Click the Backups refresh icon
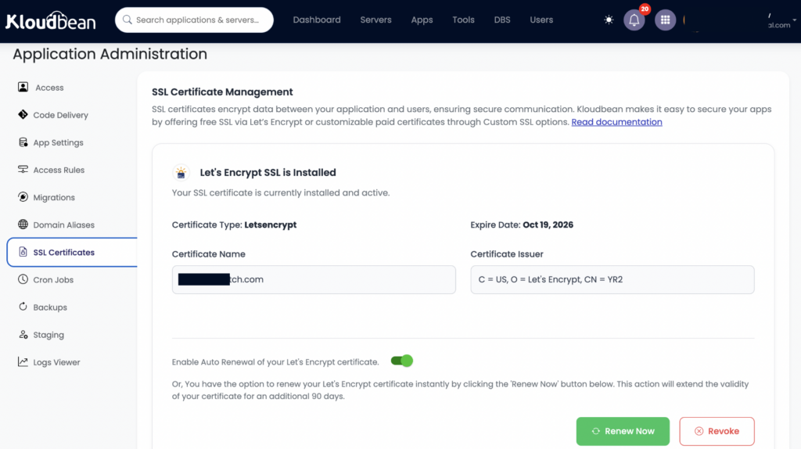The image size is (801, 449). click(x=23, y=307)
